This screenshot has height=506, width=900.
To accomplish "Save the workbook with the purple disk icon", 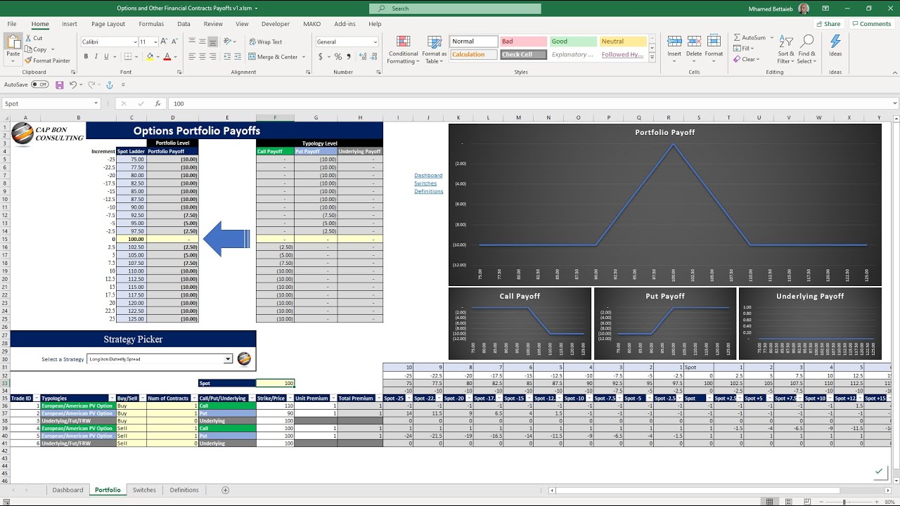I will click(x=60, y=85).
